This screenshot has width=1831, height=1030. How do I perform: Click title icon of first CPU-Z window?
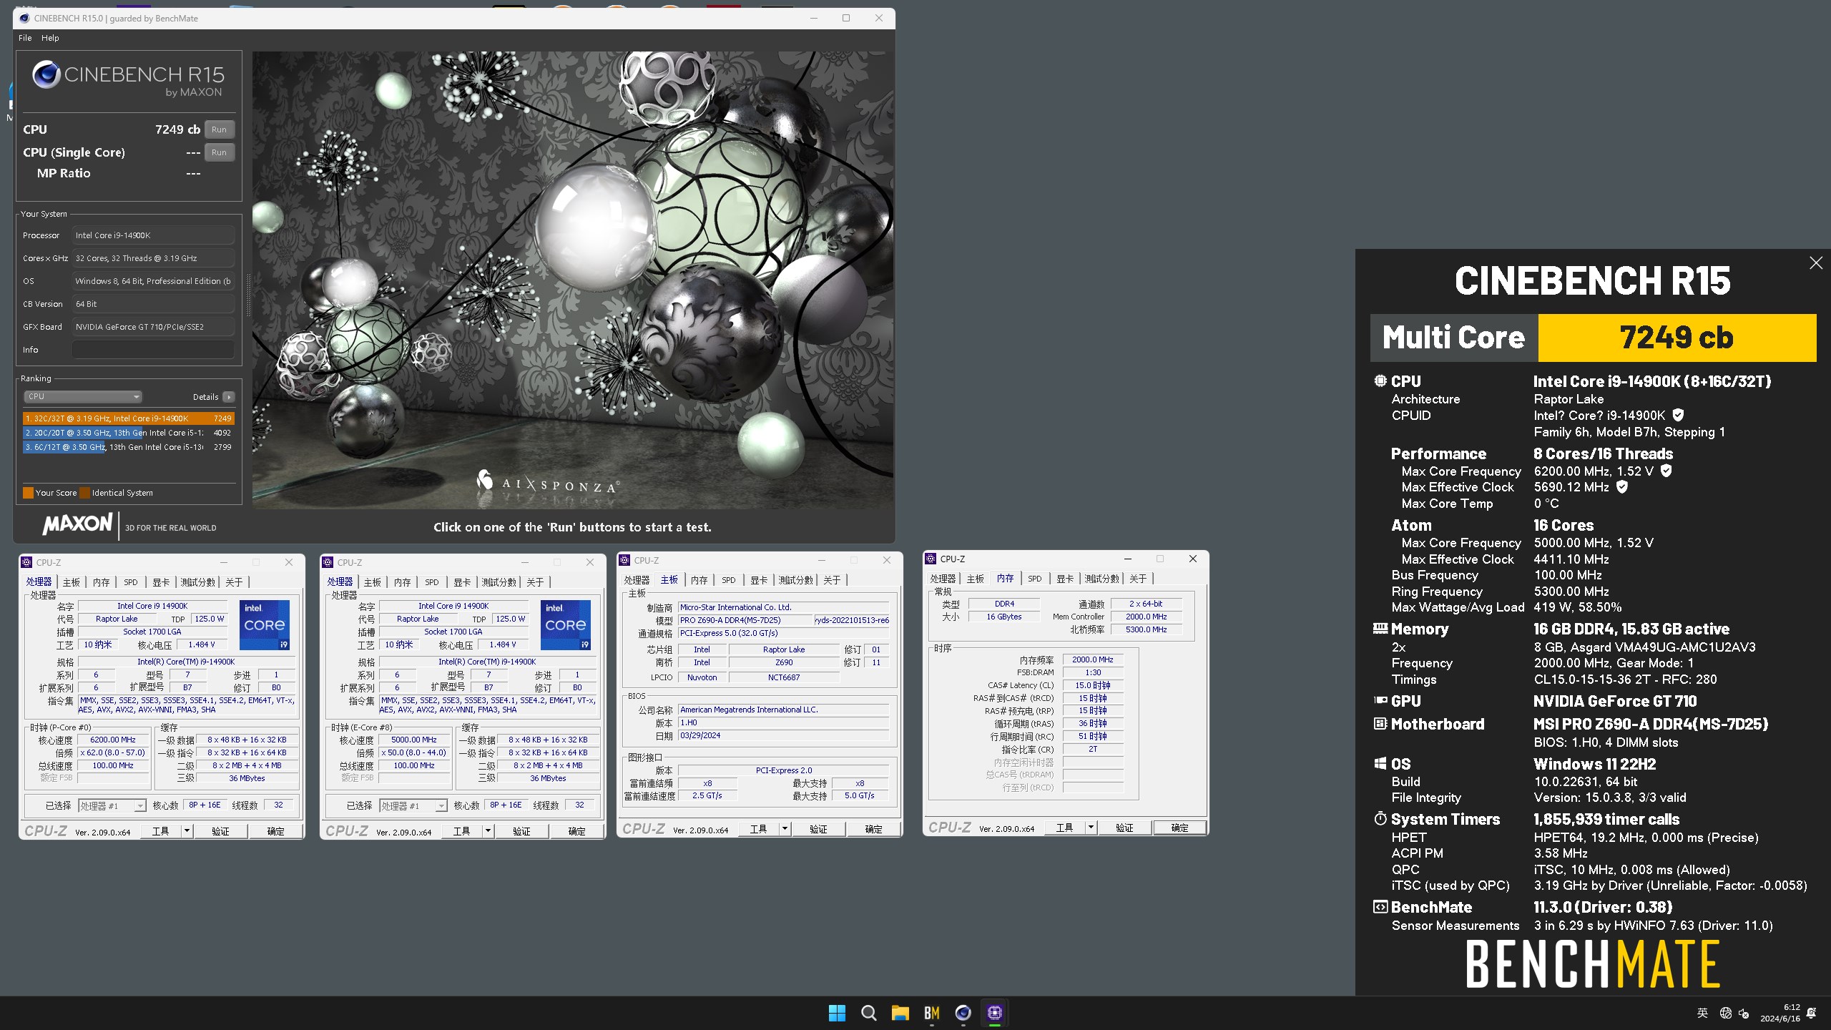click(x=26, y=562)
